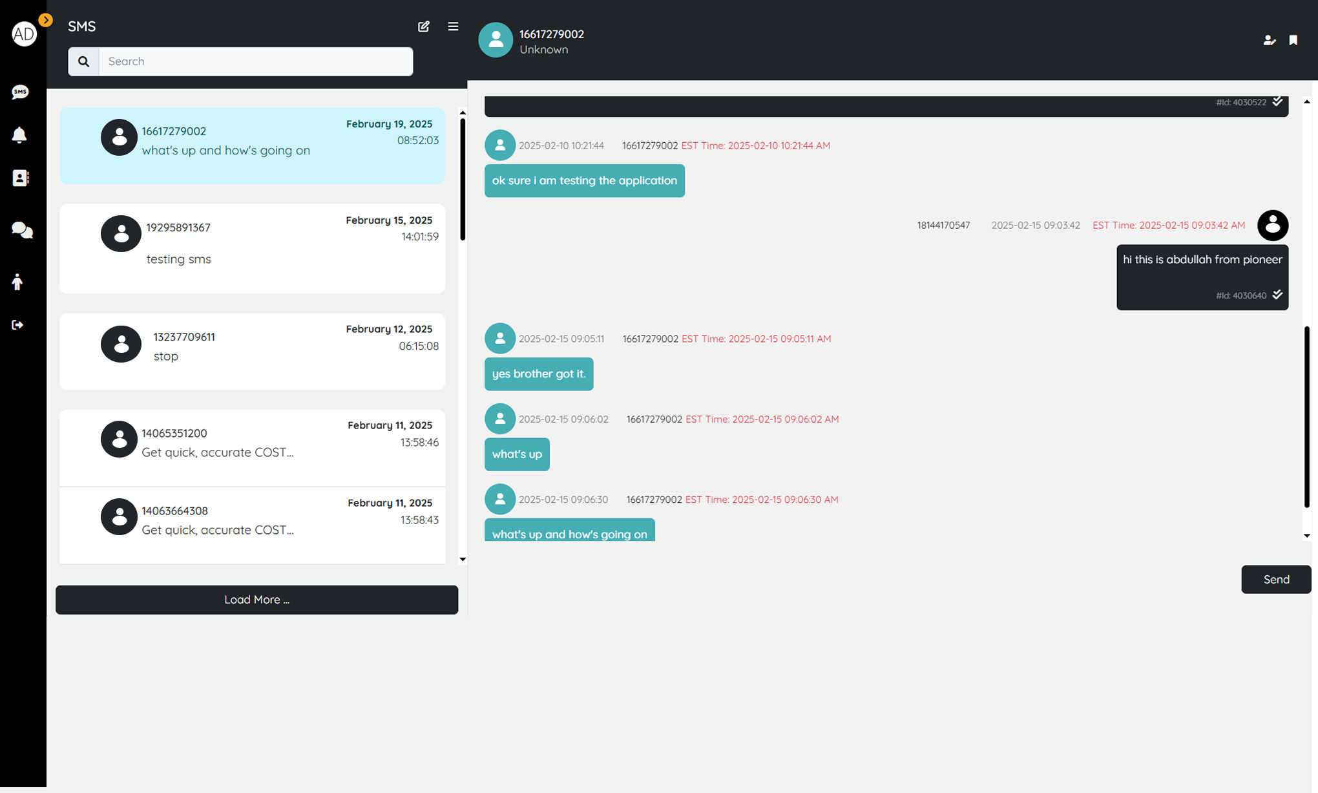This screenshot has height=793, width=1318.
Task: Click the logout icon in sidebar
Action: [17, 324]
